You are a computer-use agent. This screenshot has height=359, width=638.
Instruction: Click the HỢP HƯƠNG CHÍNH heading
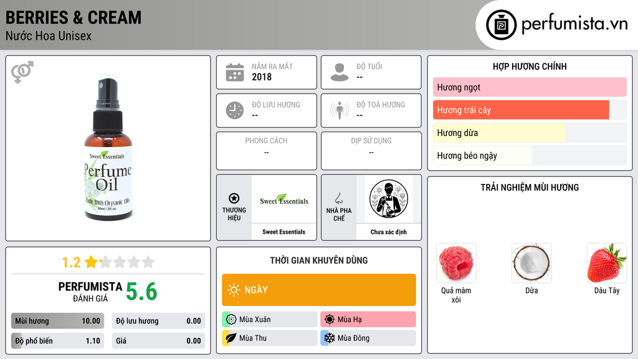click(x=530, y=66)
